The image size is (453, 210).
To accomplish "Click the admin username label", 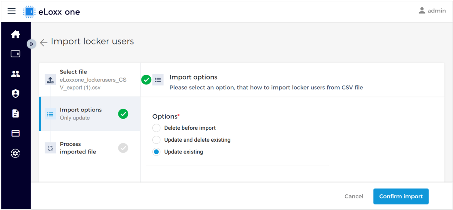I will (x=436, y=10).
